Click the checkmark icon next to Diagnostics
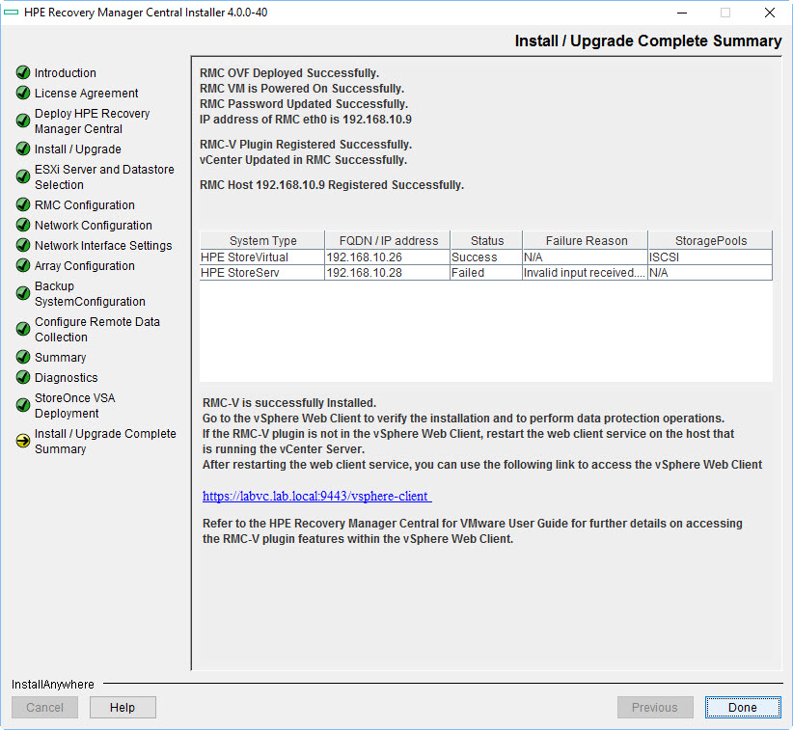The image size is (793, 730). (x=23, y=377)
